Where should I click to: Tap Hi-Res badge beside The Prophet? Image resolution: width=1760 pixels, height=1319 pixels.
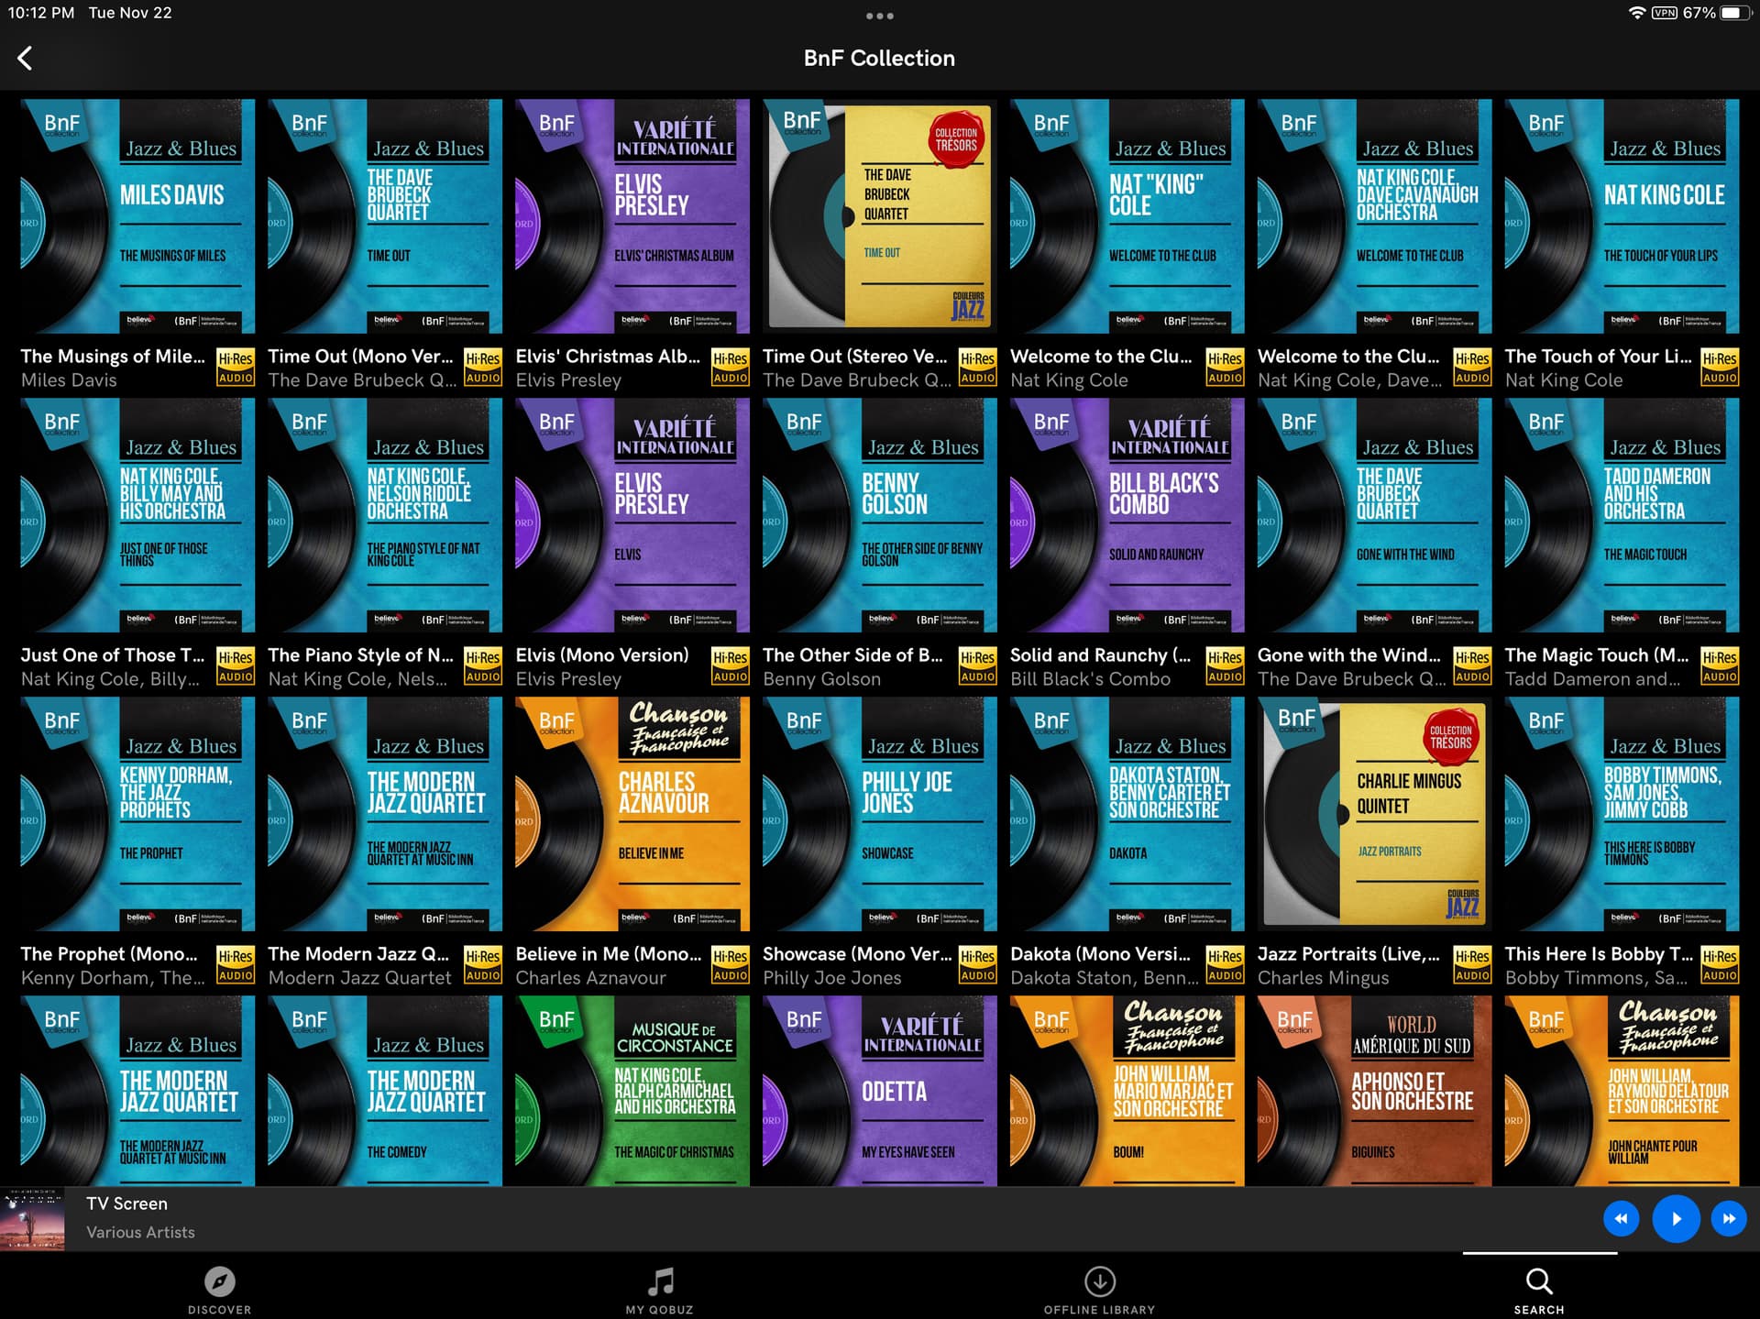[236, 965]
